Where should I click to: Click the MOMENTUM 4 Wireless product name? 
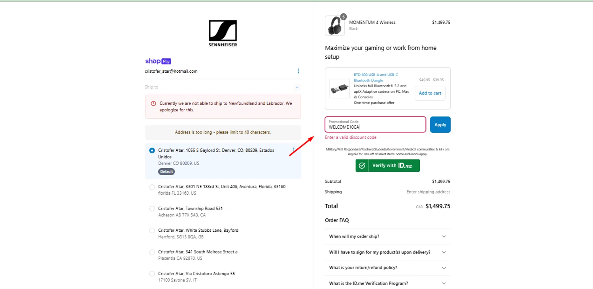point(372,23)
